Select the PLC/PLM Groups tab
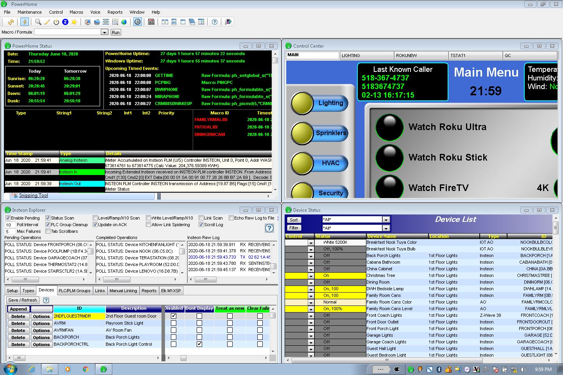 pyautogui.click(x=74, y=291)
